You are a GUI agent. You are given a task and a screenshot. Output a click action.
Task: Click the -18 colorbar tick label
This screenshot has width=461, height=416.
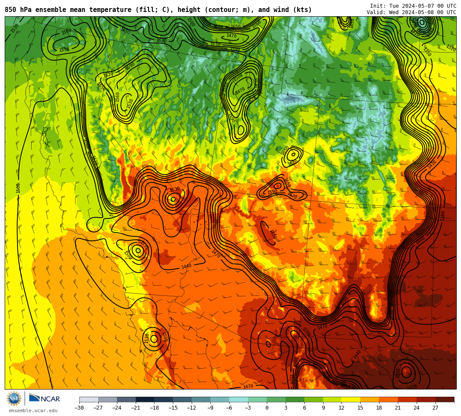pos(155,408)
